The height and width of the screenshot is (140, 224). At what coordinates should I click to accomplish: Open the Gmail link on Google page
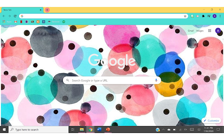pos(190,31)
